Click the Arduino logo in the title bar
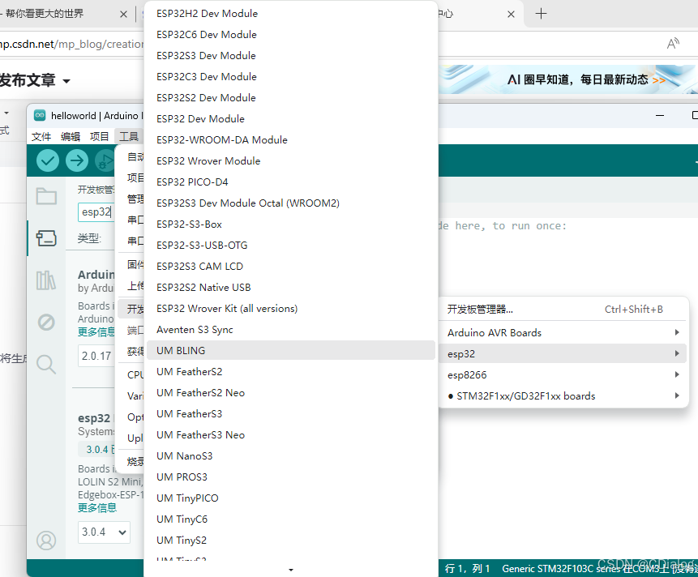Image resolution: width=698 pixels, height=577 pixels. (x=40, y=116)
